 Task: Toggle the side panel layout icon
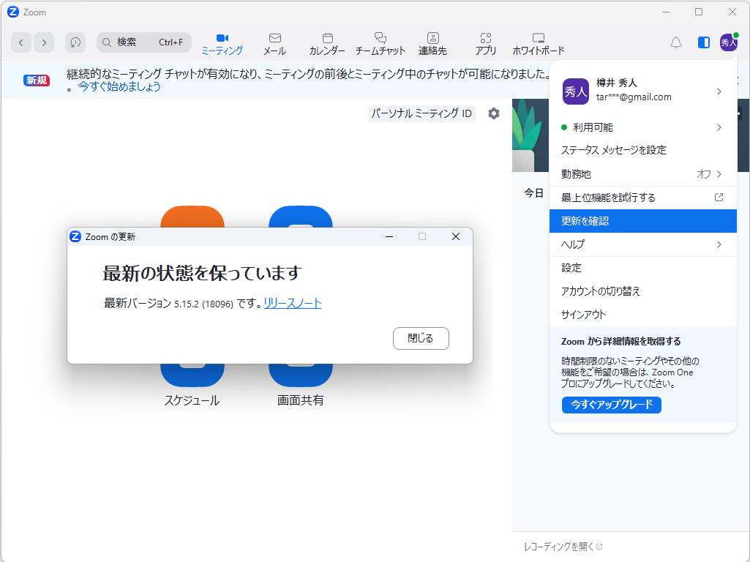(703, 42)
